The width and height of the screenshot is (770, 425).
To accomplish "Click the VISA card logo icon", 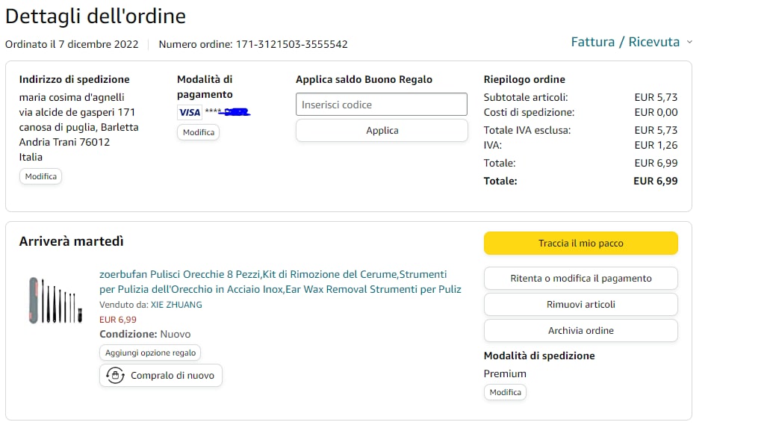I will 190,112.
